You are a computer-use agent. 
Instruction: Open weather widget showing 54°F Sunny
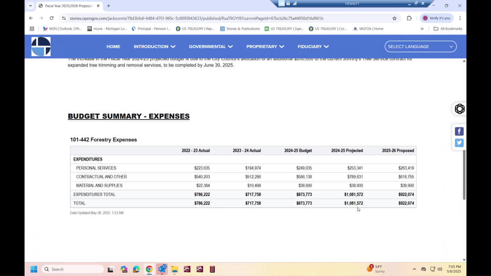tap(376, 269)
